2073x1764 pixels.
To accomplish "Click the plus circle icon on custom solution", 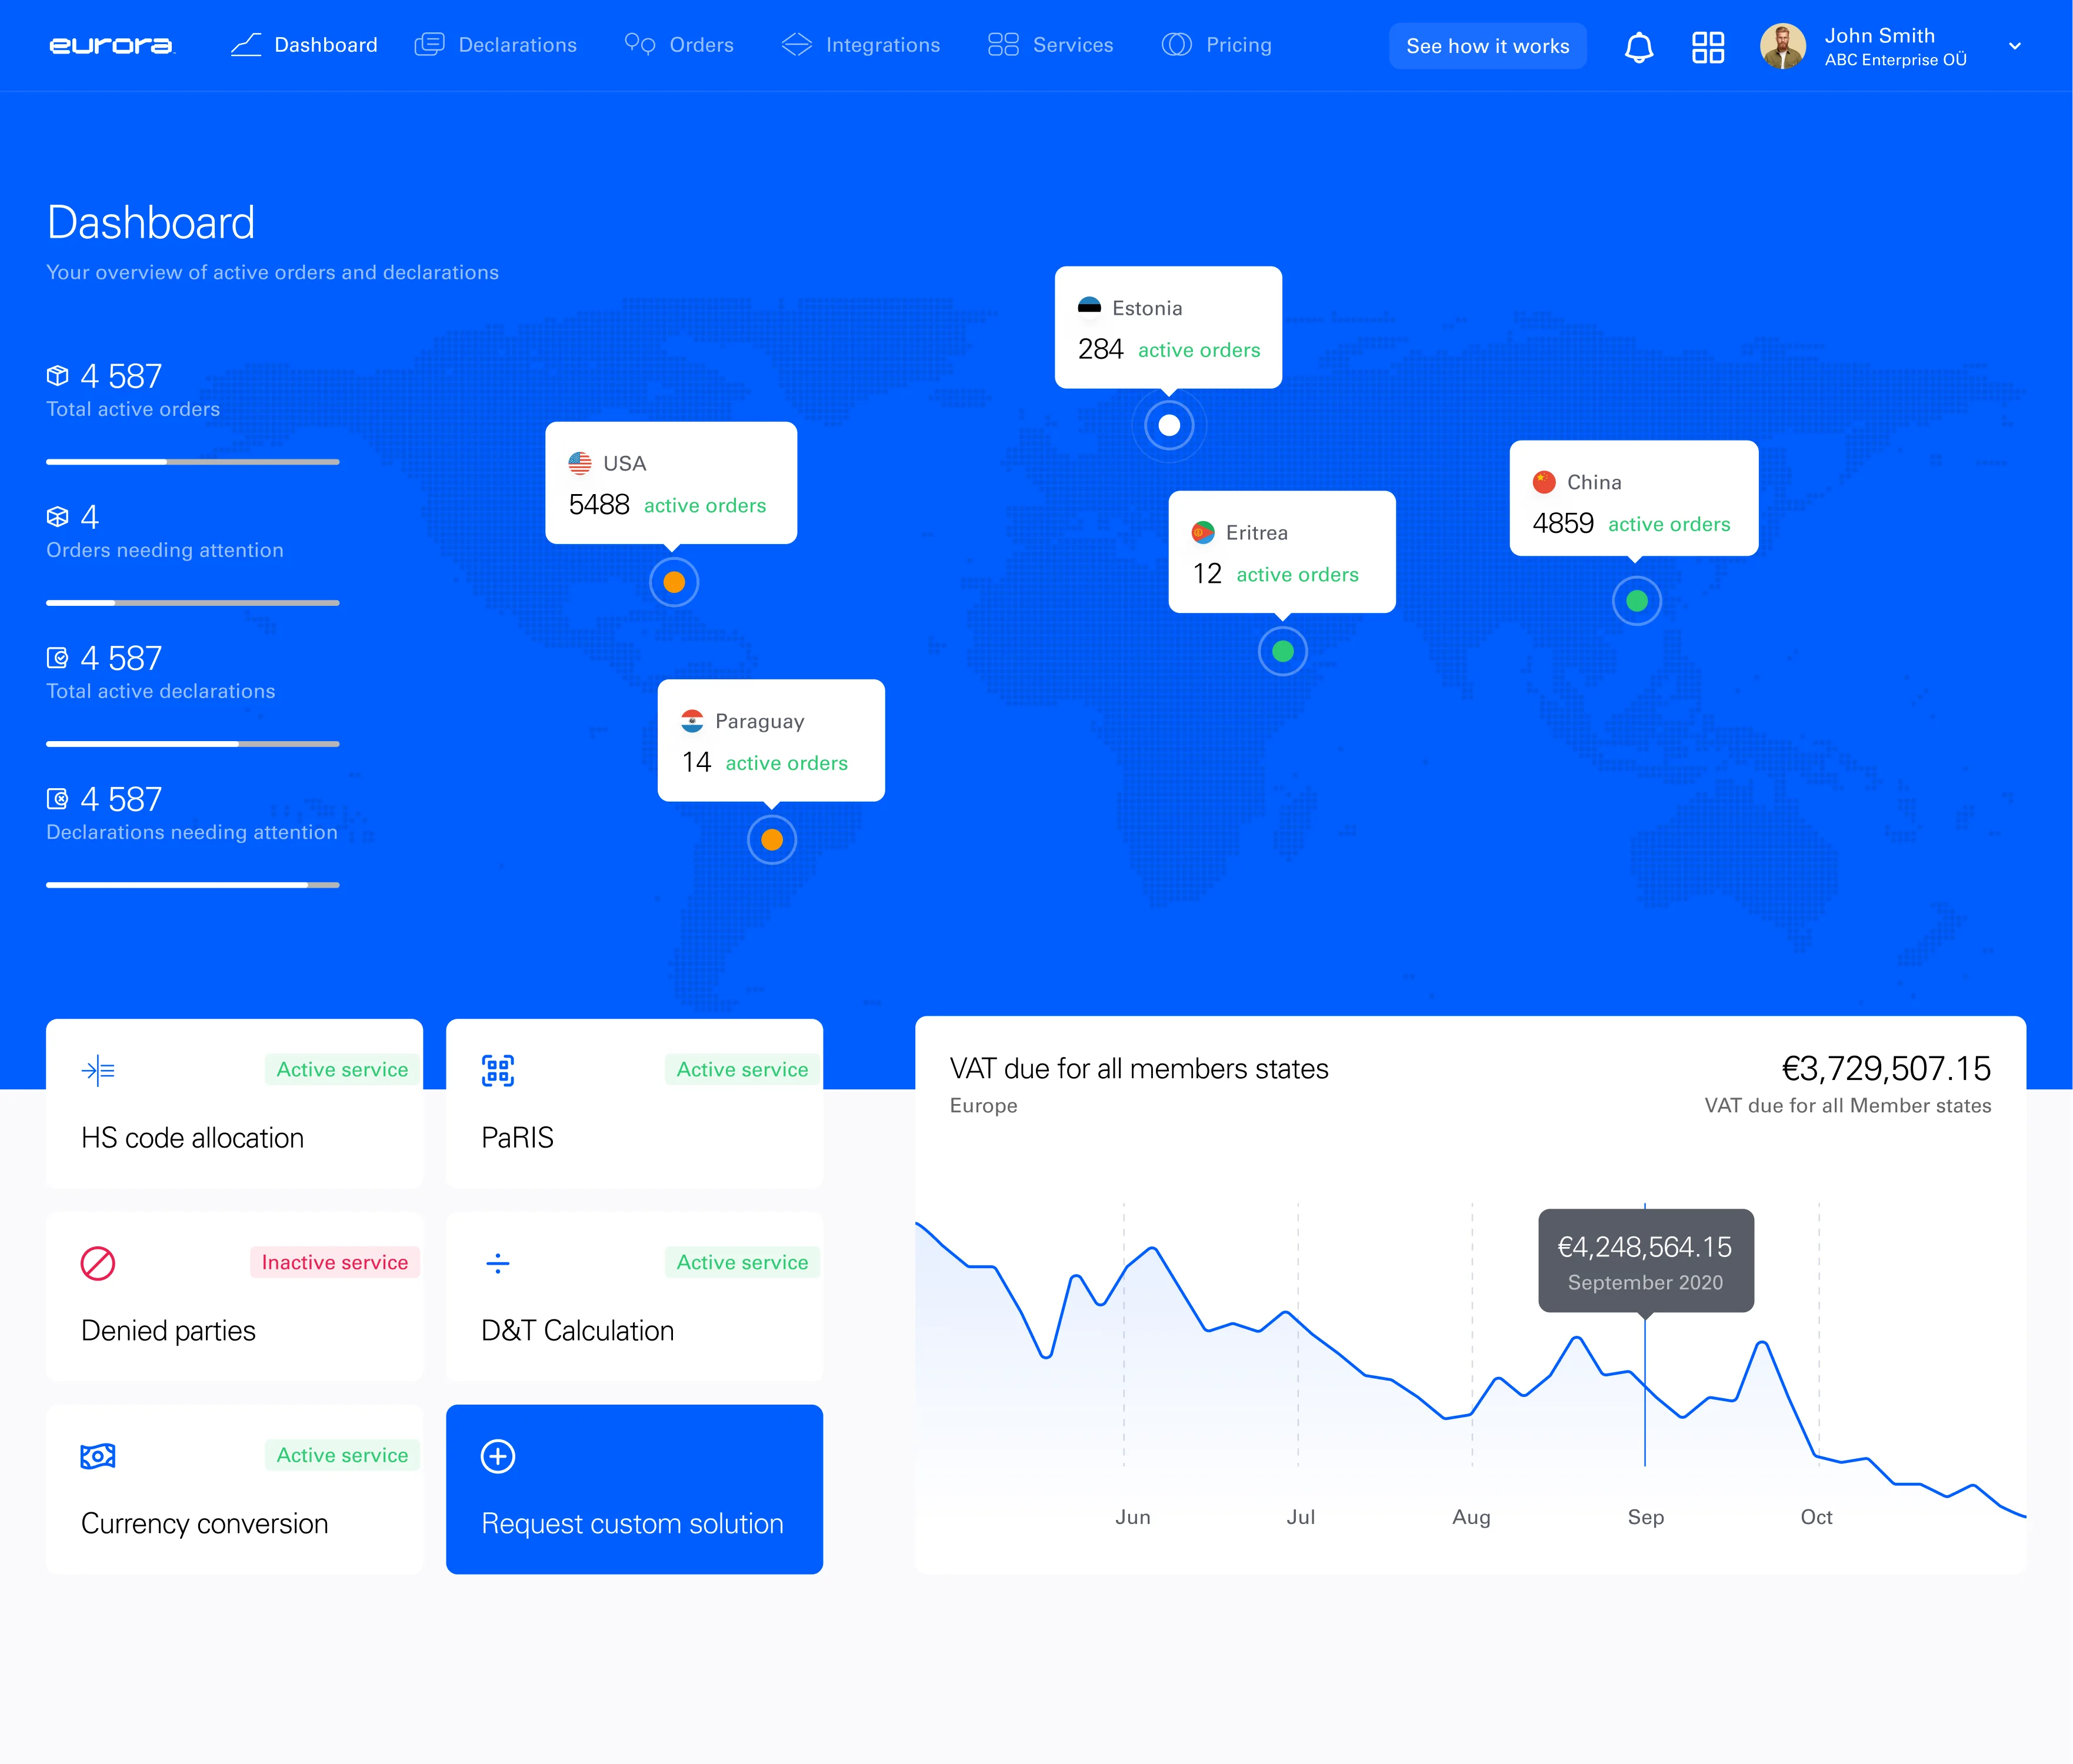I will (x=498, y=1456).
